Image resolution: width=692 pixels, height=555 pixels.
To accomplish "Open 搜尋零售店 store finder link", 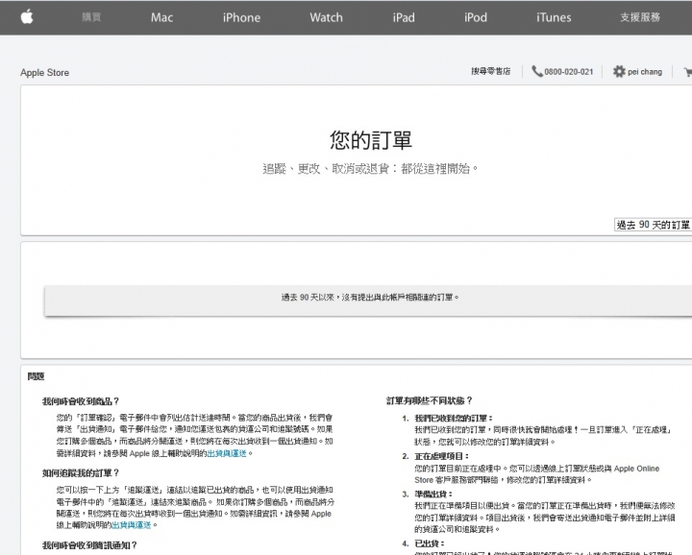I will pos(491,71).
